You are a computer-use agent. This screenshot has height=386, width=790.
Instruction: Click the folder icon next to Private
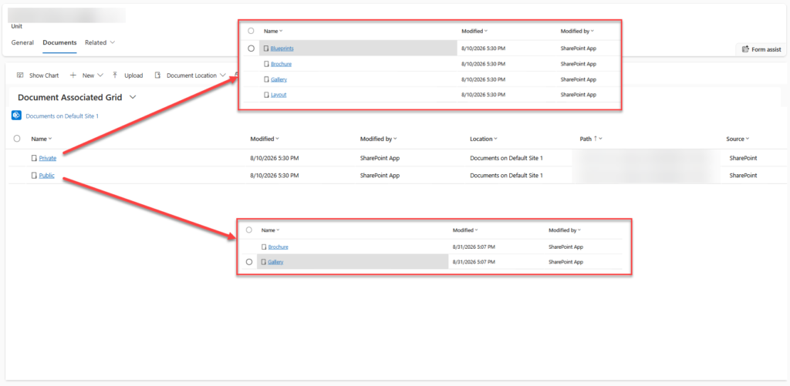click(x=34, y=158)
